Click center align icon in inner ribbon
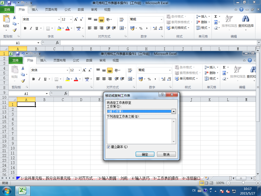Viewport: 261px width, 196px height. coord(104,79)
